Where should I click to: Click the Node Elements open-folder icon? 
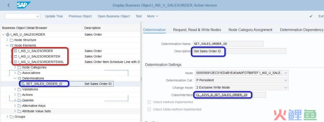tap(12, 46)
